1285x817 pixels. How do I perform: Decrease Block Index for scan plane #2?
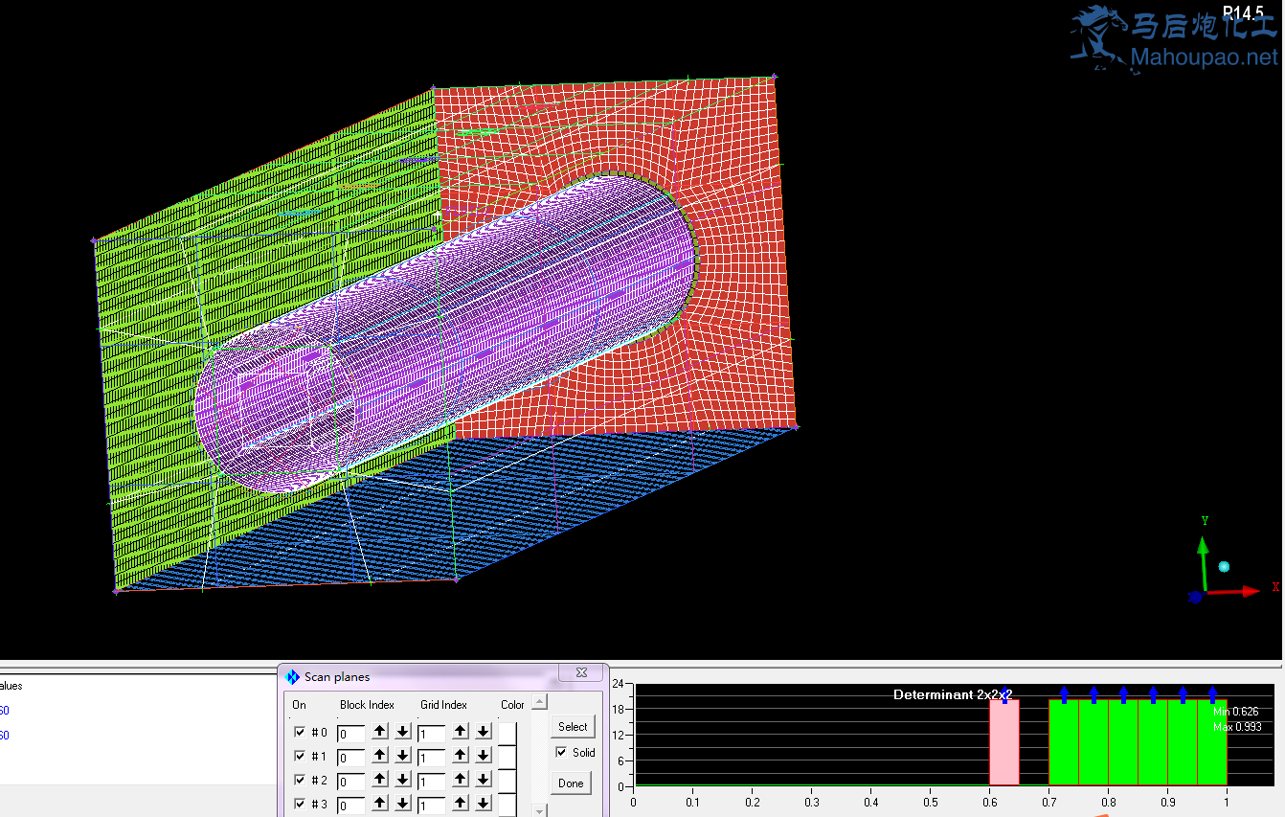(x=402, y=780)
